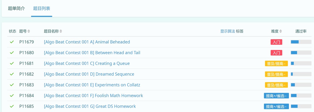Open problem G Great DS Homework
Viewport: 314px width, 112px height.
tap(90, 106)
